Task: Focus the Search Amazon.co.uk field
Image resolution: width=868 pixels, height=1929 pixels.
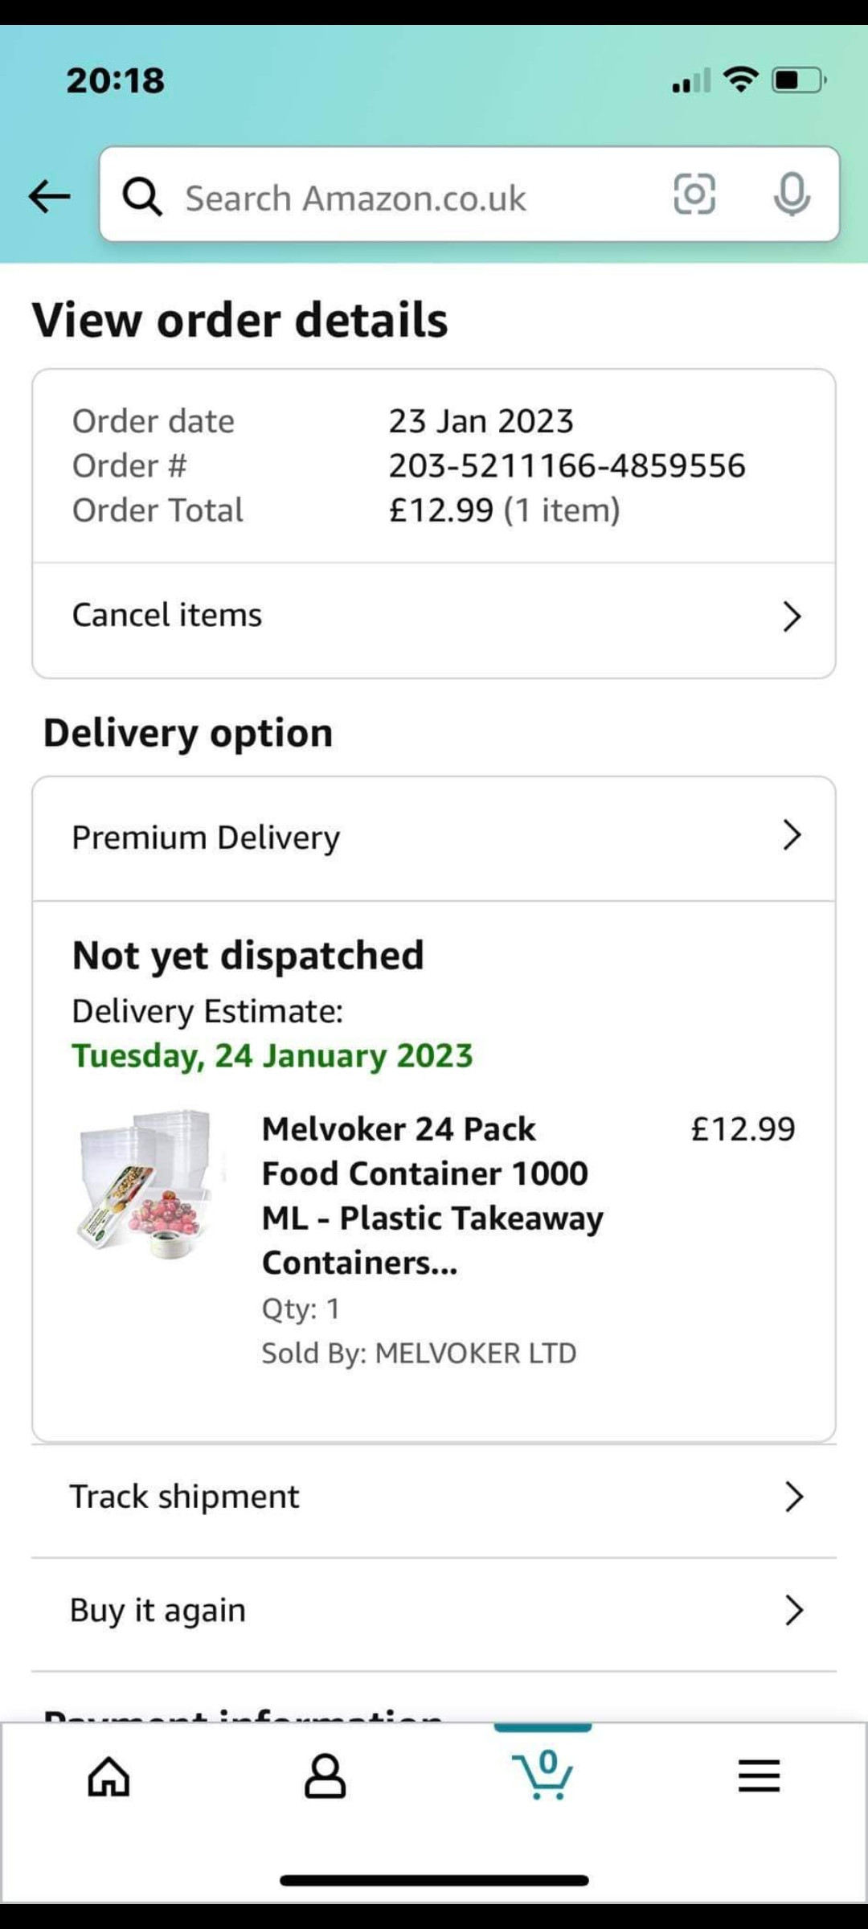Action: (x=402, y=198)
